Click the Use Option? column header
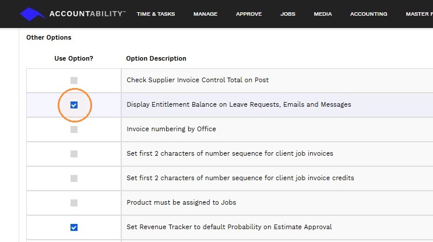This screenshot has width=433, height=242. click(74, 58)
